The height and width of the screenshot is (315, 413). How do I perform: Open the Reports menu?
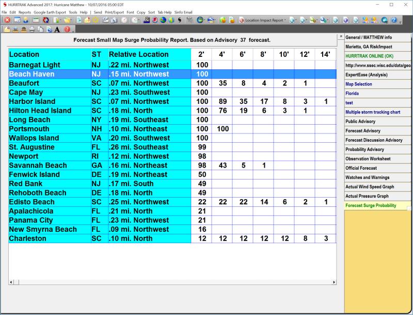click(25, 12)
